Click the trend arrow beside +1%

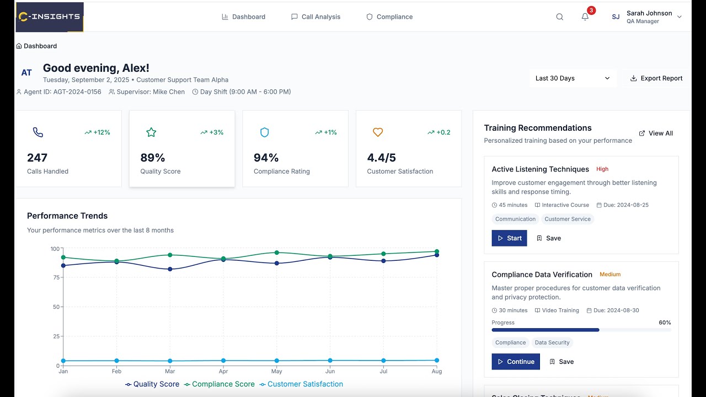click(x=318, y=132)
